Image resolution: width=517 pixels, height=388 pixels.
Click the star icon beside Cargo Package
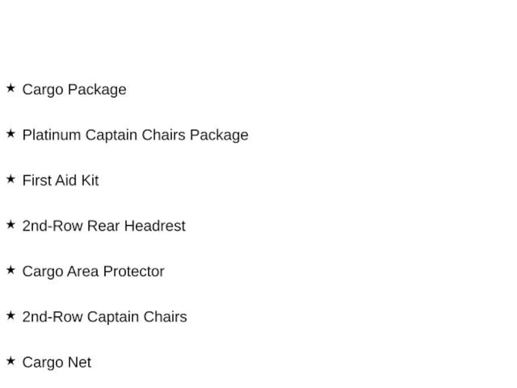(11, 88)
